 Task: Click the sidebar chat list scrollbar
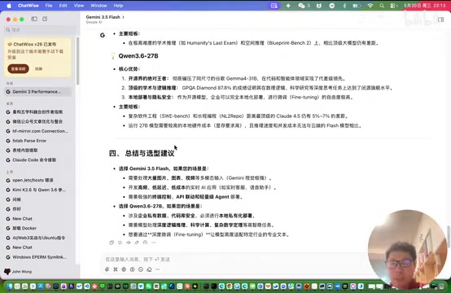77,61
